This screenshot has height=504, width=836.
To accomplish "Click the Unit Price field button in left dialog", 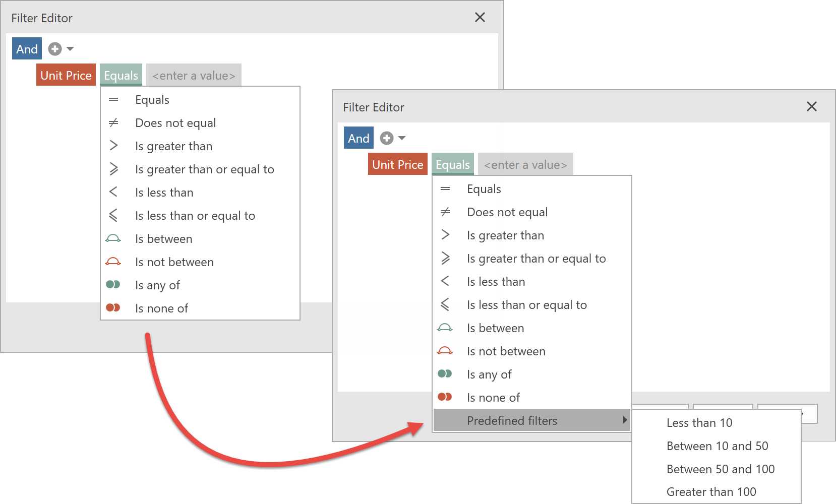I will (66, 75).
